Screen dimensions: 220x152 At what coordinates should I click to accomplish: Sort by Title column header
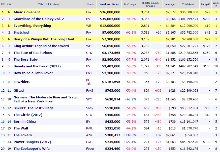[x=48, y=4]
